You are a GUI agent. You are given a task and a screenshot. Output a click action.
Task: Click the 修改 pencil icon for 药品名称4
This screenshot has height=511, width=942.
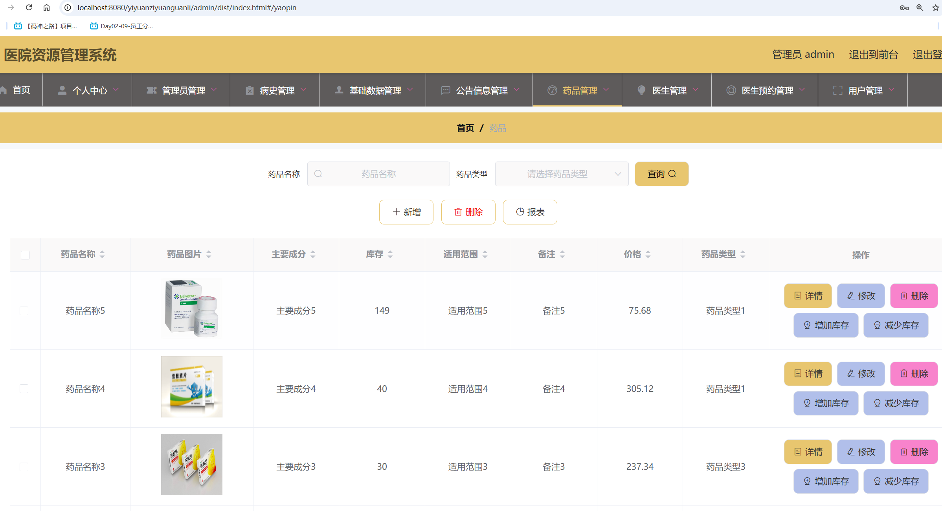(850, 373)
